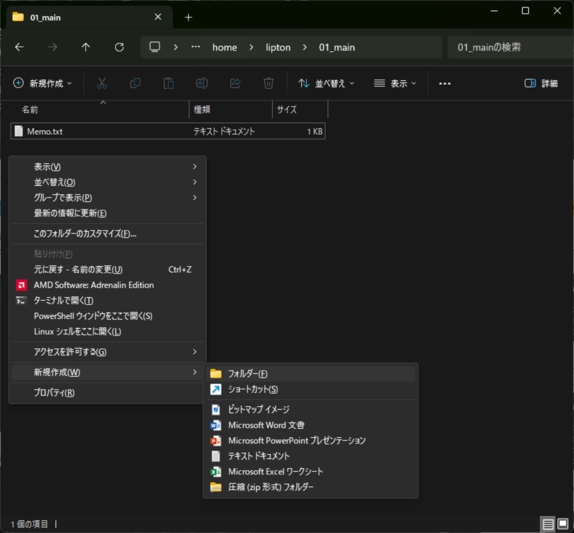
Task: Click the Copy icon in toolbar
Action: point(135,83)
